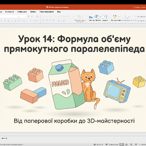Open the shape fill option
The image size is (146, 146).
(x=140, y=16)
